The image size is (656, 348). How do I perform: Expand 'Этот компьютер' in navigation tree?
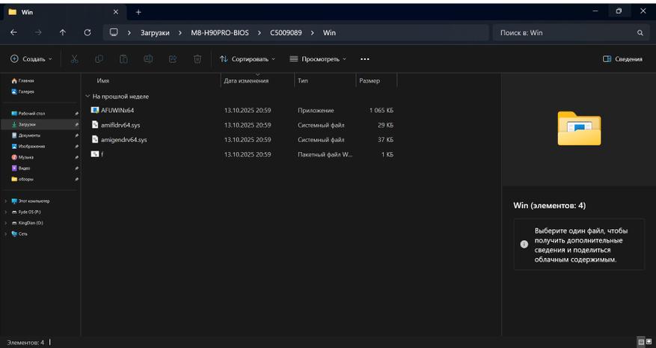pos(6,201)
